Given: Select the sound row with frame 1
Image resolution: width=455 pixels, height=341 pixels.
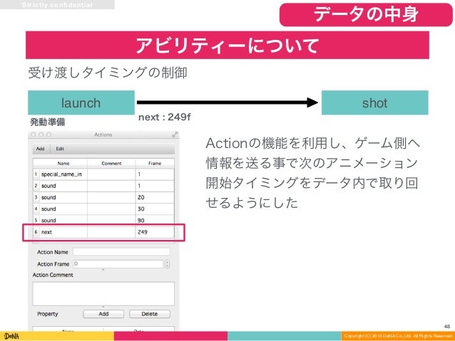Looking at the screenshot, I should pos(103,186).
